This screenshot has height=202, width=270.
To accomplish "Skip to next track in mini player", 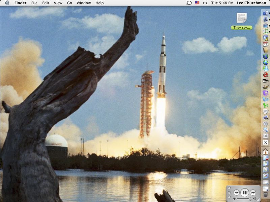I will (x=253, y=193).
